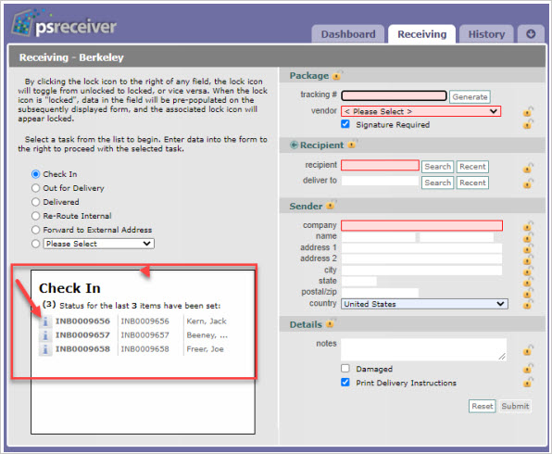Choose Forward to External Address
This screenshot has width=552, height=454.
[35, 230]
